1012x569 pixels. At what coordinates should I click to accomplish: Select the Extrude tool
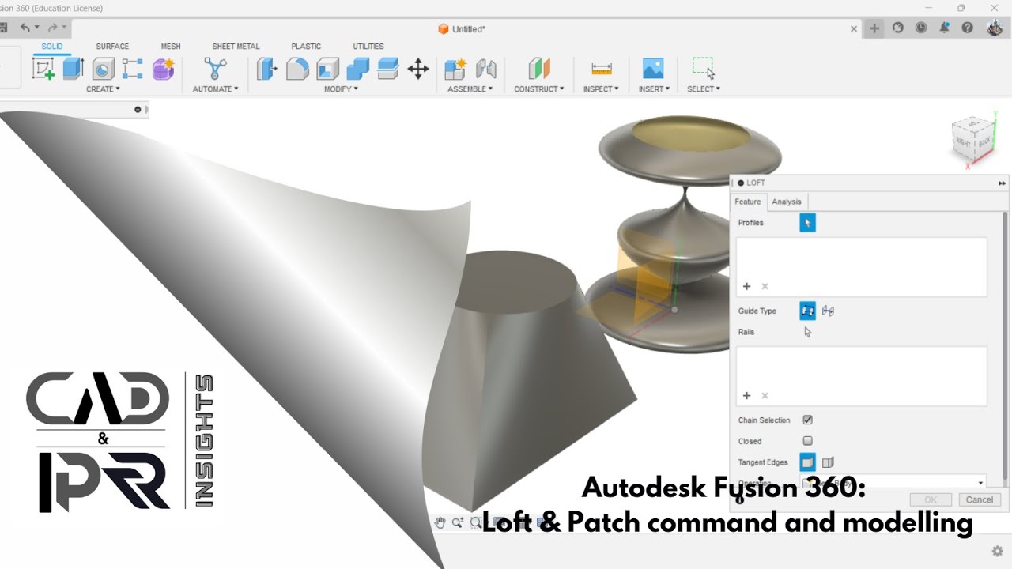tap(74, 69)
